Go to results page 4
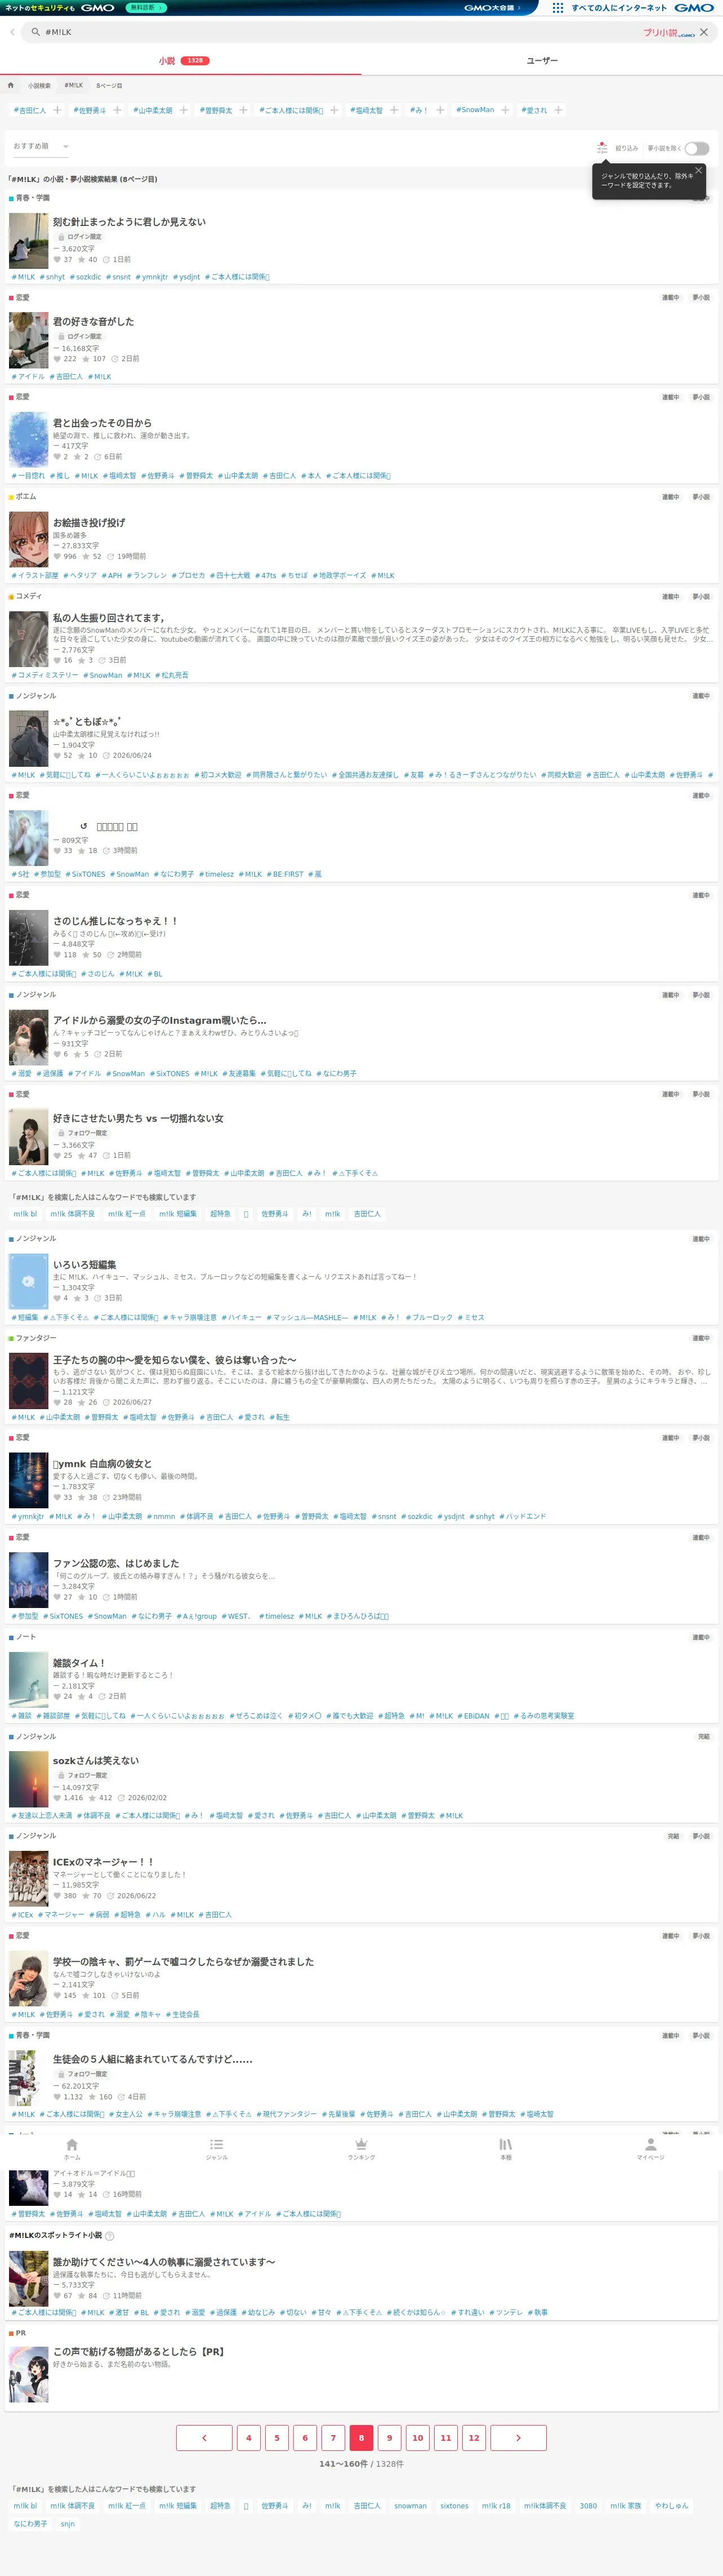723x2576 pixels. [249, 2437]
